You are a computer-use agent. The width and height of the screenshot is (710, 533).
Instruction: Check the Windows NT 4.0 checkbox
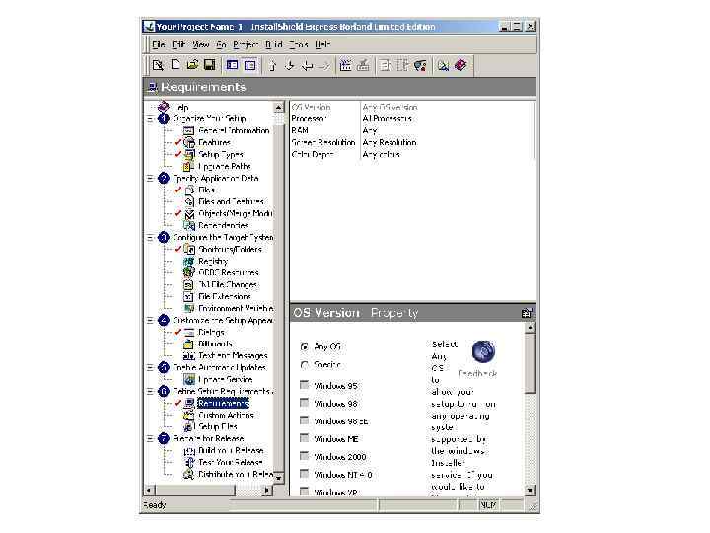click(305, 474)
